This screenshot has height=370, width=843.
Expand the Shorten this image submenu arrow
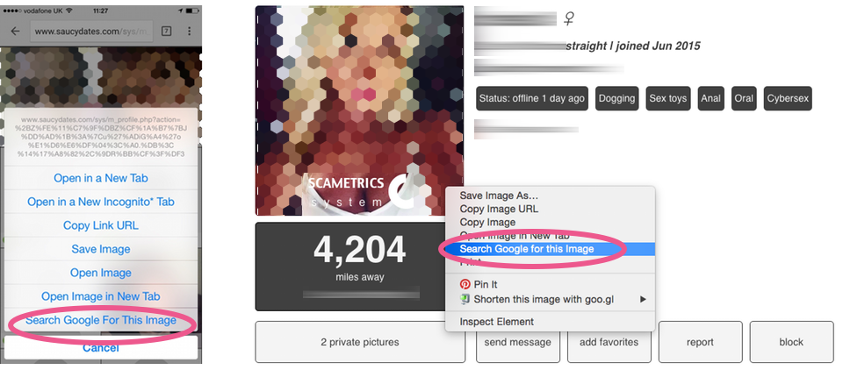[x=643, y=299]
